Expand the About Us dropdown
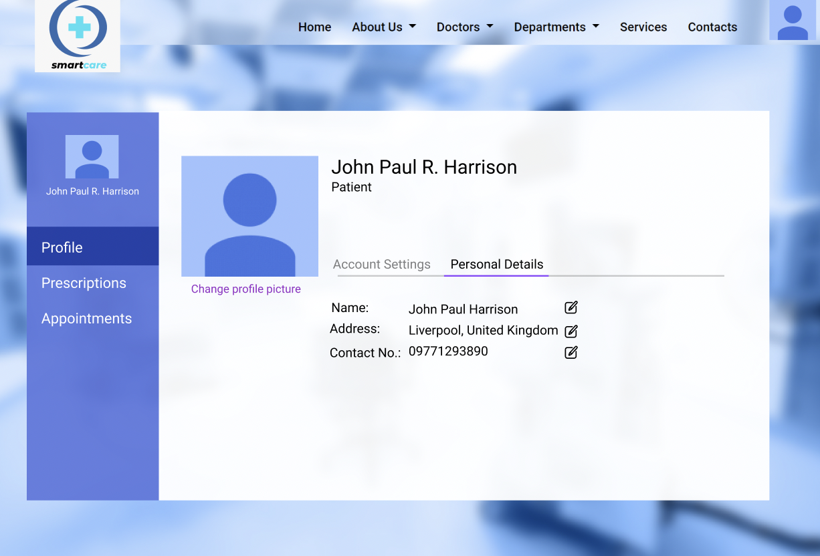 point(384,27)
